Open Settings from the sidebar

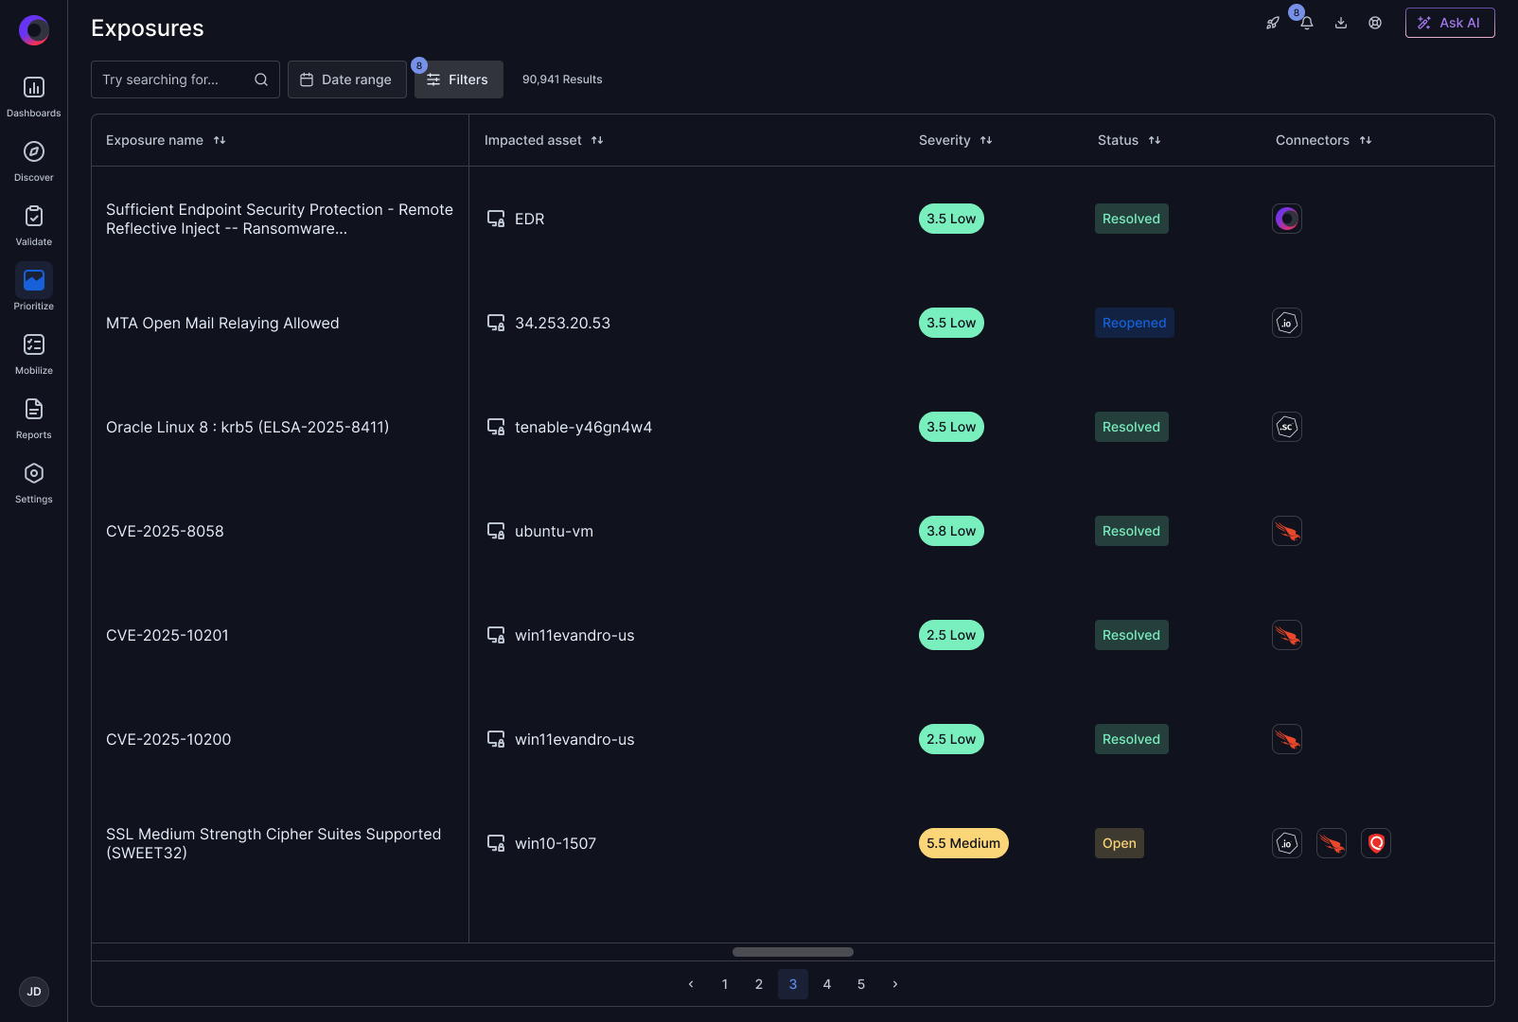point(34,474)
